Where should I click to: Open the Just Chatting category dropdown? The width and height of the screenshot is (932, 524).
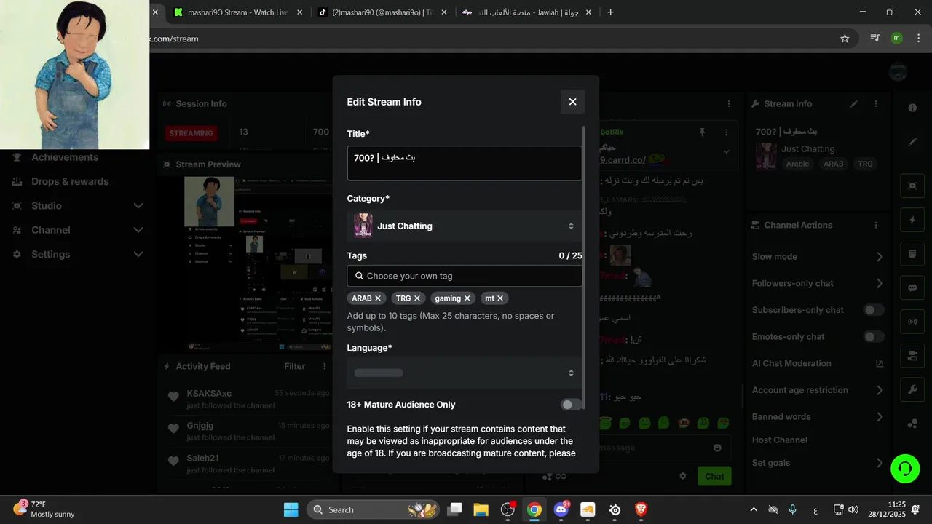click(465, 226)
